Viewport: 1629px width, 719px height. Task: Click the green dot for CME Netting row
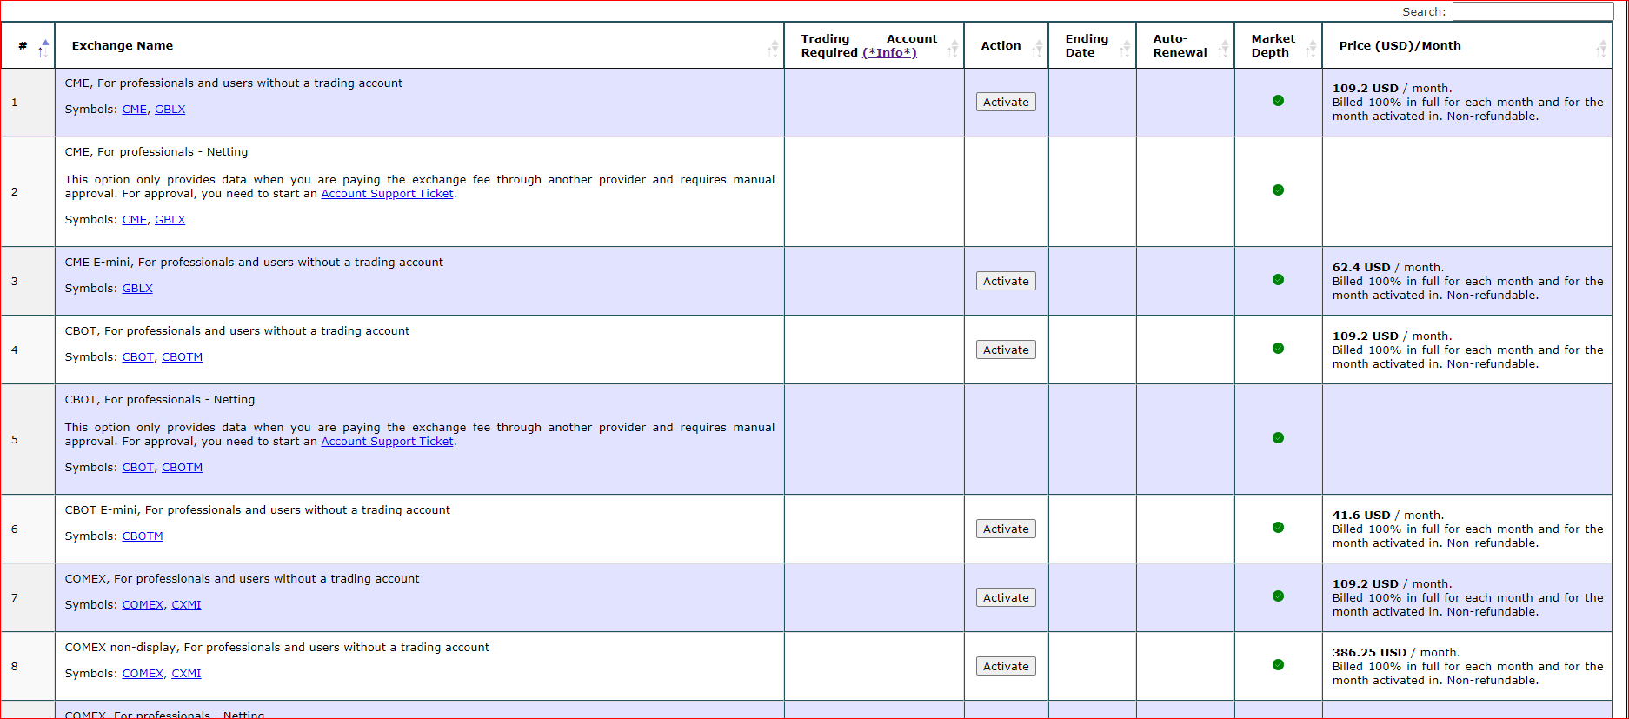tap(1278, 190)
